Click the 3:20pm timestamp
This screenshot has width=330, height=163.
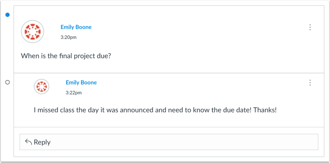coord(68,37)
